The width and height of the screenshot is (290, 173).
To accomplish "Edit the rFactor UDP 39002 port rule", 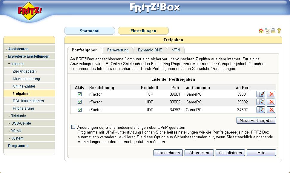I will click(261, 102).
